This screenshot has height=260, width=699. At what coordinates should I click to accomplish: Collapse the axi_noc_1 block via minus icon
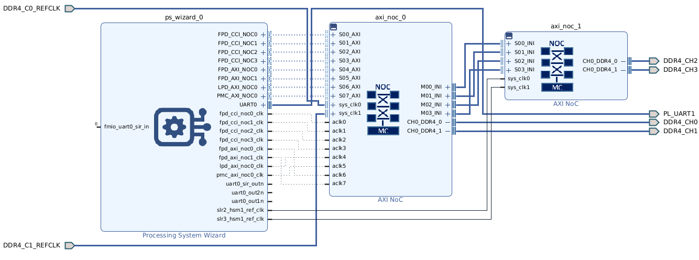pyautogui.click(x=508, y=36)
